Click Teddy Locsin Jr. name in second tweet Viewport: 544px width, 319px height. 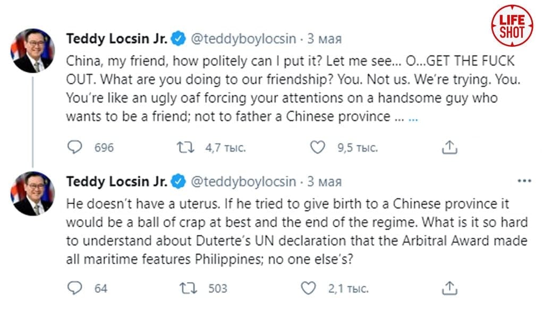click(117, 181)
